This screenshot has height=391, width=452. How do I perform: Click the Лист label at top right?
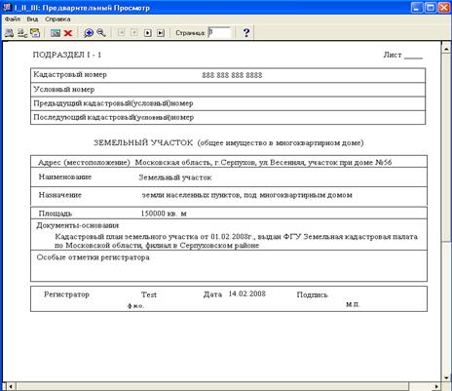(x=393, y=55)
